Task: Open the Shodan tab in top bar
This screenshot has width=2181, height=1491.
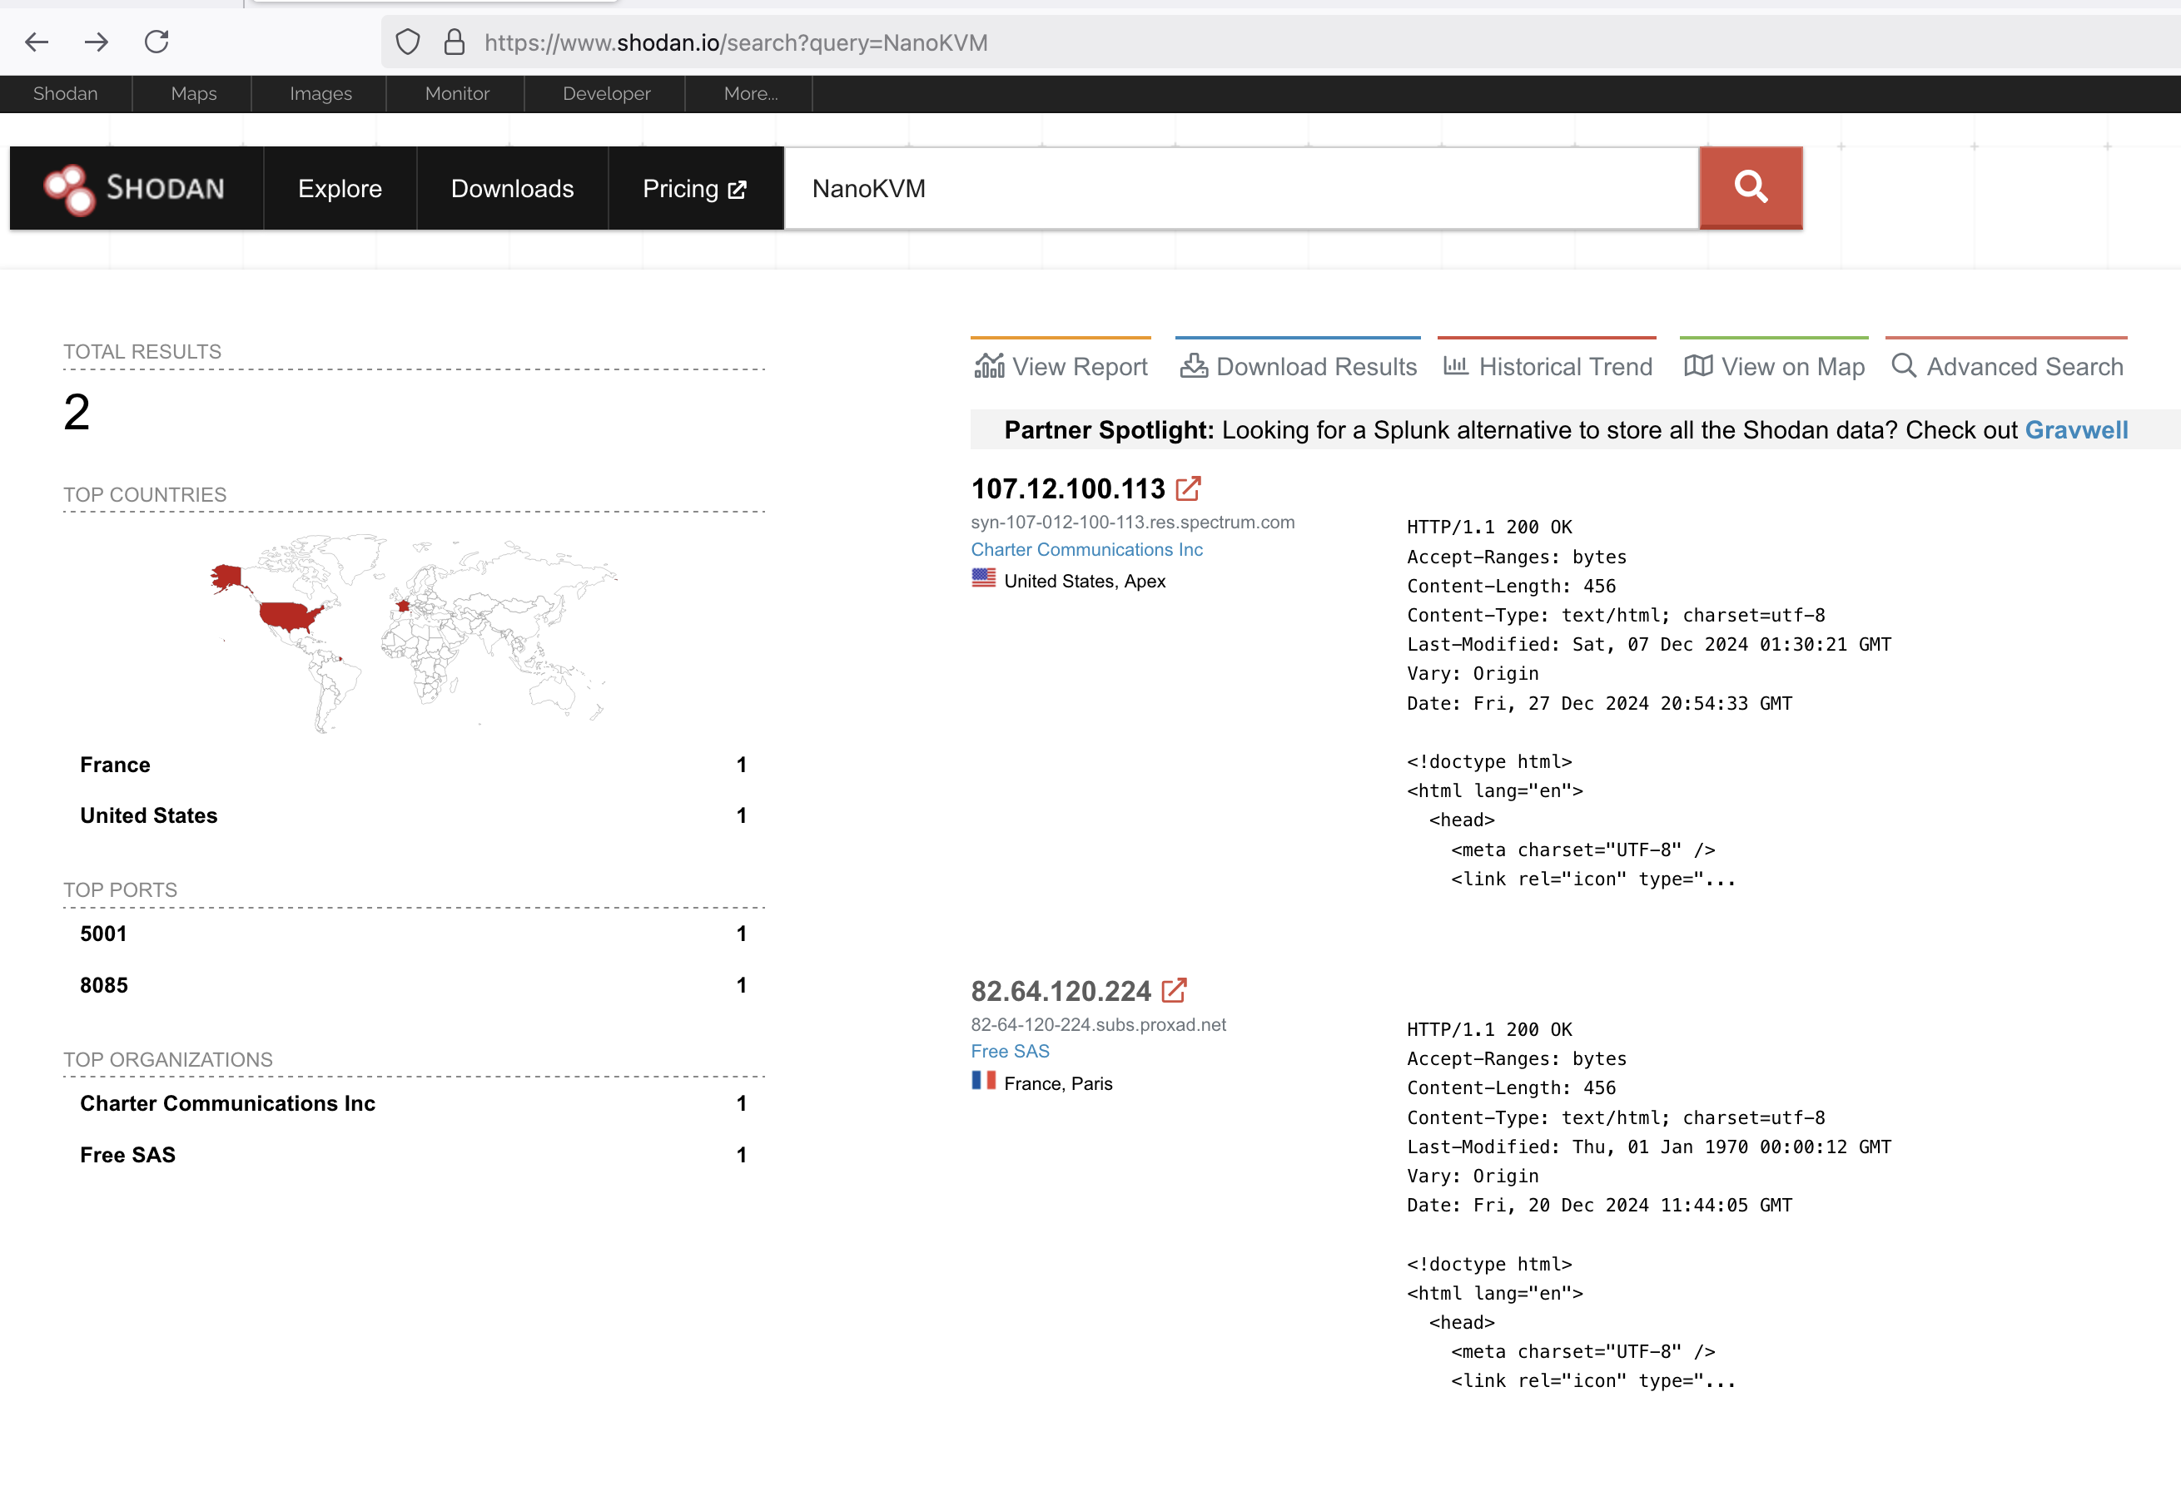Action: point(66,94)
